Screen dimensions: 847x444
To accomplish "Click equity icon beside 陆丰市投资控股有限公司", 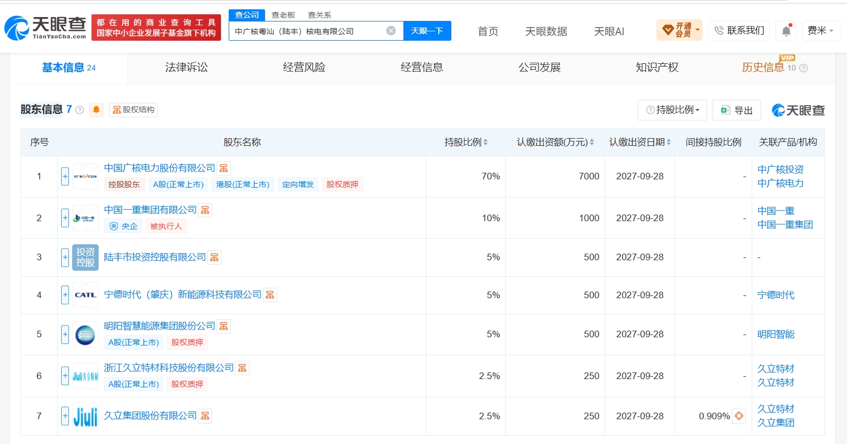I will click(214, 257).
